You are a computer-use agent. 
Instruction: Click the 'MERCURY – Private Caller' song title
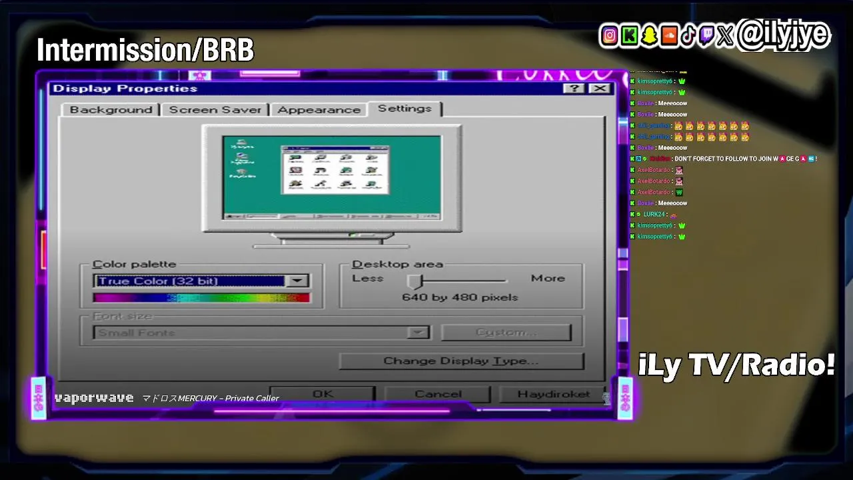click(x=228, y=399)
